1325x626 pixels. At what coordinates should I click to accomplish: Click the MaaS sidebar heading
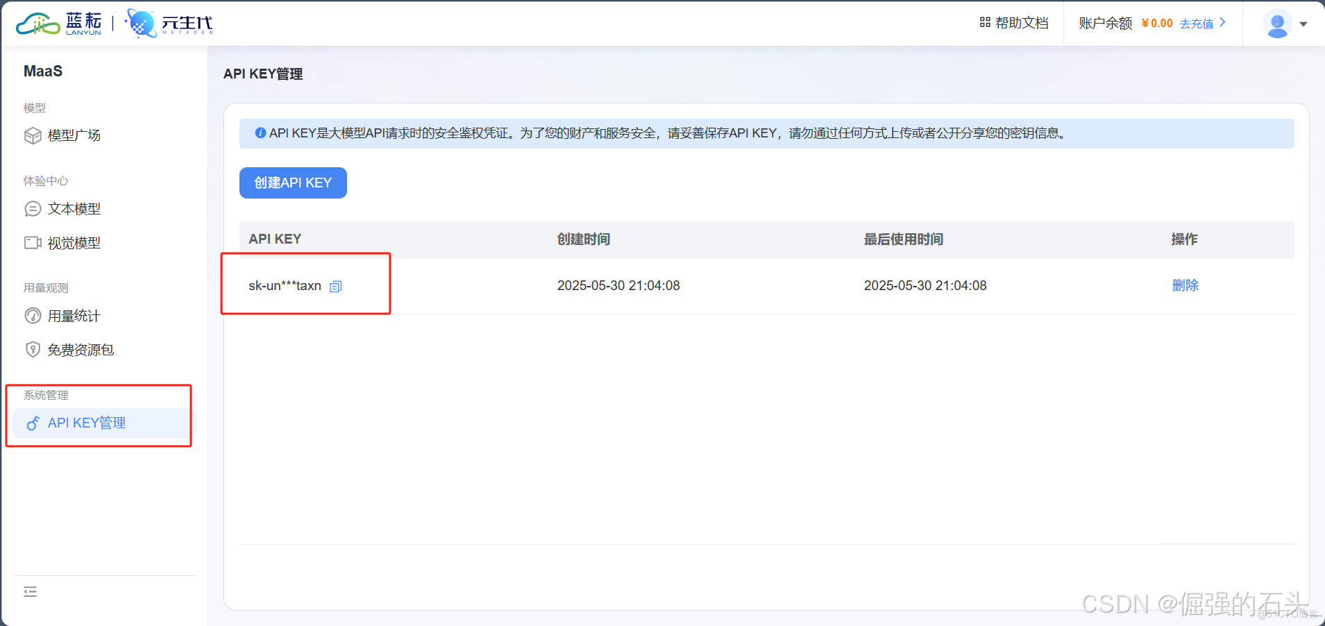(43, 71)
